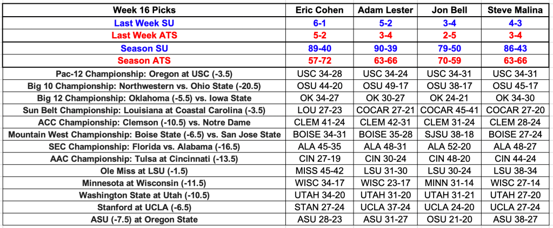
Task: Select the Eric Cohen column header
Action: point(319,10)
